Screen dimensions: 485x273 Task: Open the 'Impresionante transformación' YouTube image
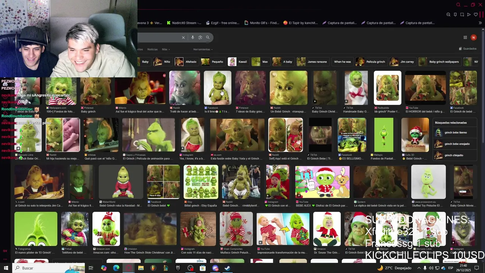(283, 229)
